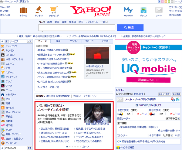Click the 自動車 car icon in sidebar
182x150 pixels.
point(3,121)
